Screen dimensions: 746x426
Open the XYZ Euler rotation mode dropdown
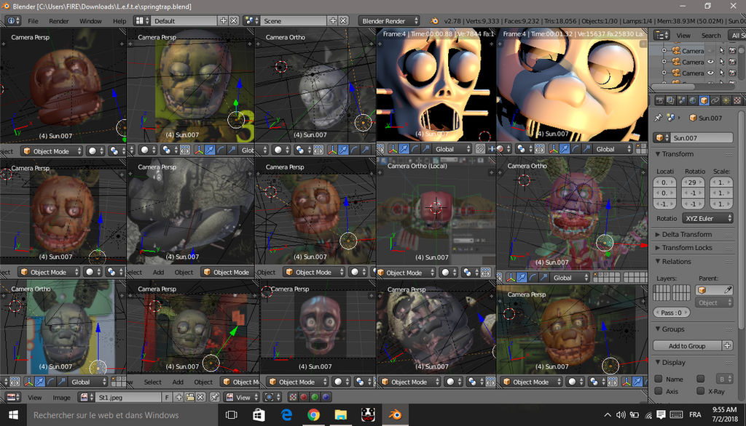click(707, 218)
